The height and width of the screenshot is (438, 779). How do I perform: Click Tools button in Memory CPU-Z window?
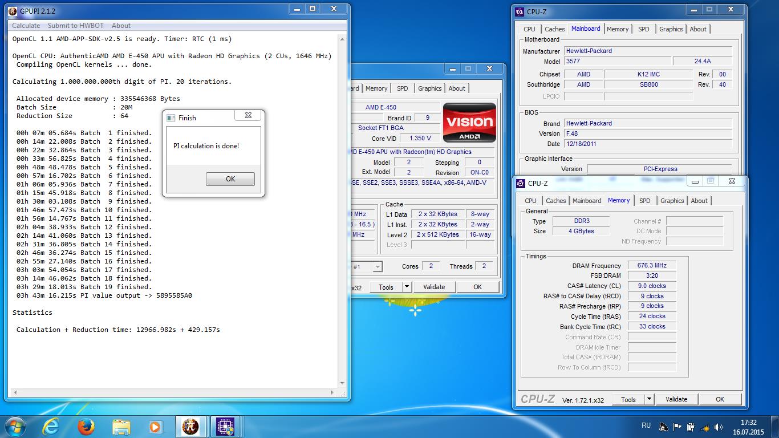pos(628,399)
